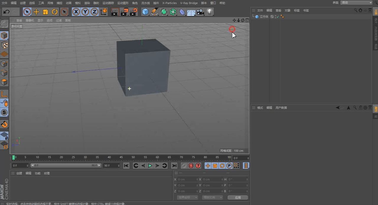This screenshot has width=378, height=205.
Task: Click the Viewport Solo S icon
Action: click(4, 112)
